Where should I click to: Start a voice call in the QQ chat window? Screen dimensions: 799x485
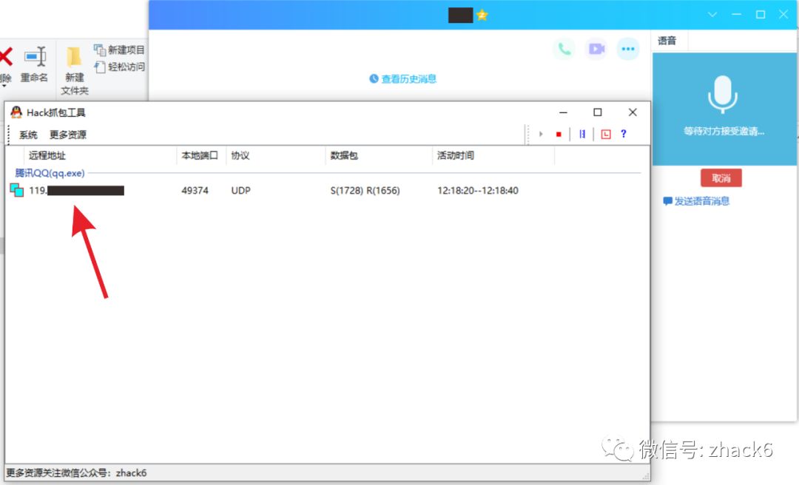(x=564, y=49)
